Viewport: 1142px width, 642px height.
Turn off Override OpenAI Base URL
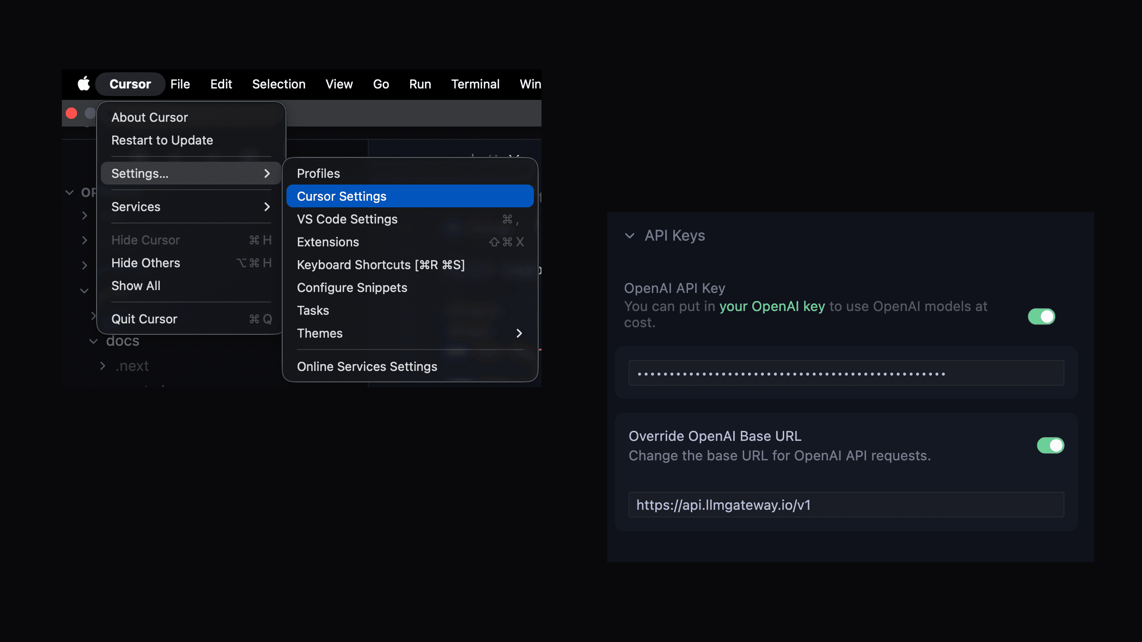tap(1050, 445)
